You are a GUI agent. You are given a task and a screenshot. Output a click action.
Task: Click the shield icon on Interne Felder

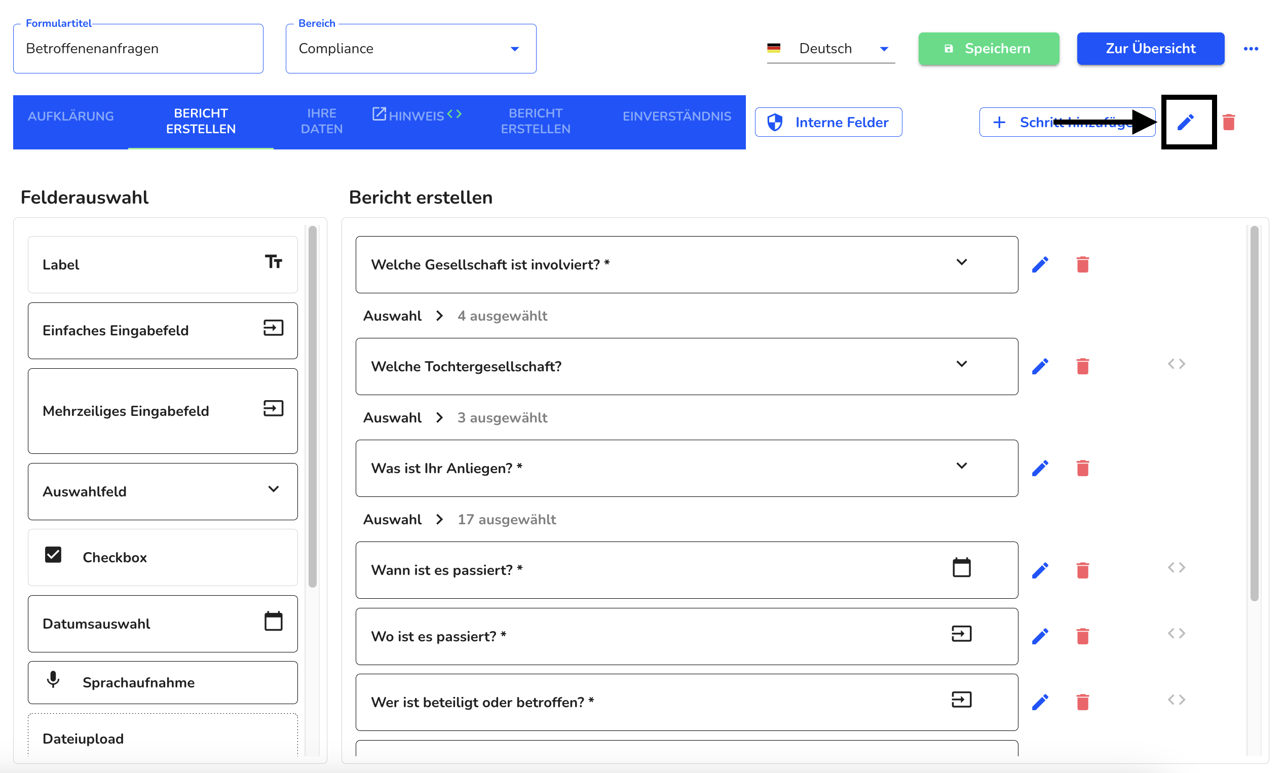[775, 122]
